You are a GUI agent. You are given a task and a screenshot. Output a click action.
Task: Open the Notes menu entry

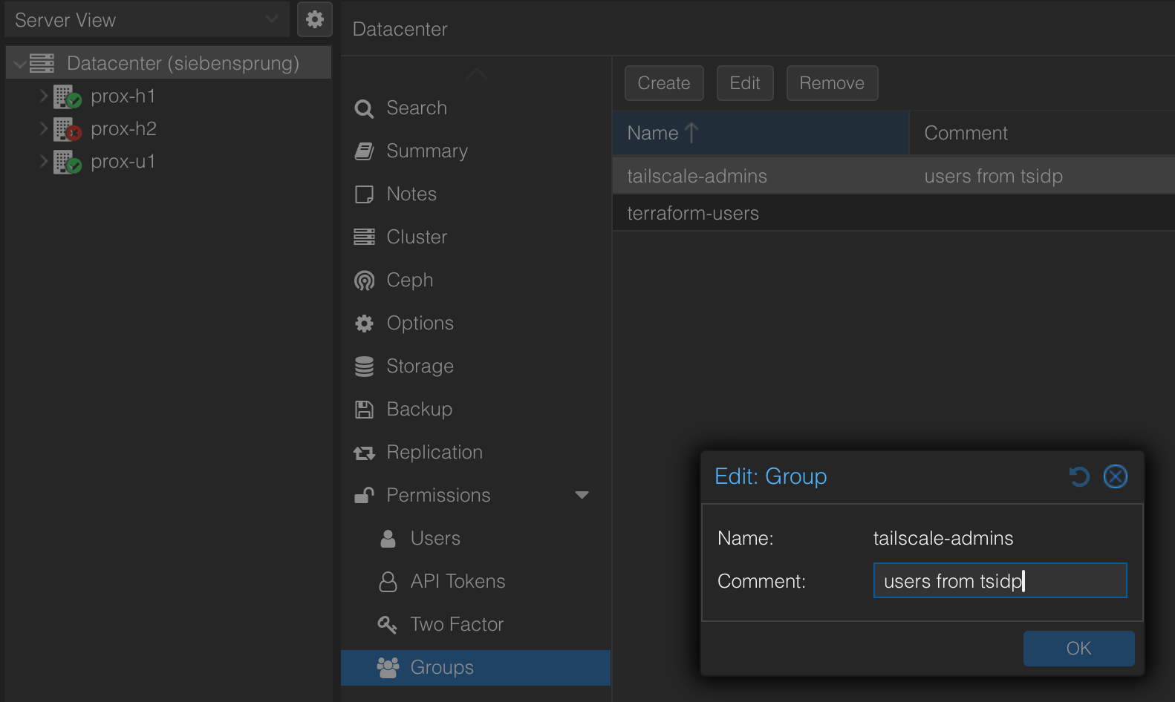[x=476, y=194]
